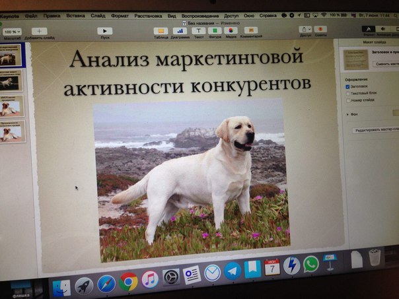
Task: Click the Play (Пуск) slideshow button
Action: tap(104, 30)
